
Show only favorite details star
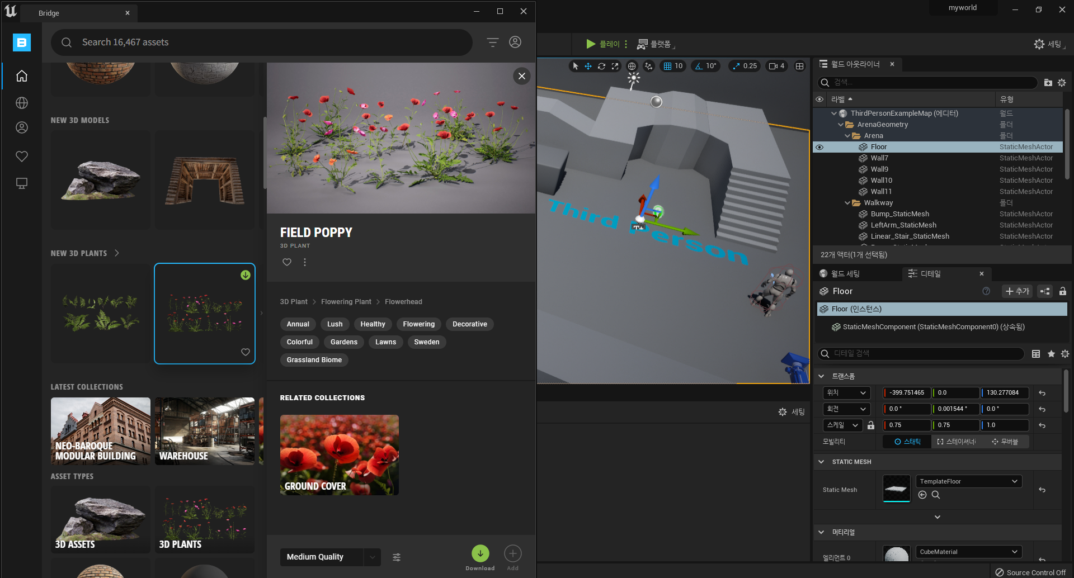tap(1051, 354)
